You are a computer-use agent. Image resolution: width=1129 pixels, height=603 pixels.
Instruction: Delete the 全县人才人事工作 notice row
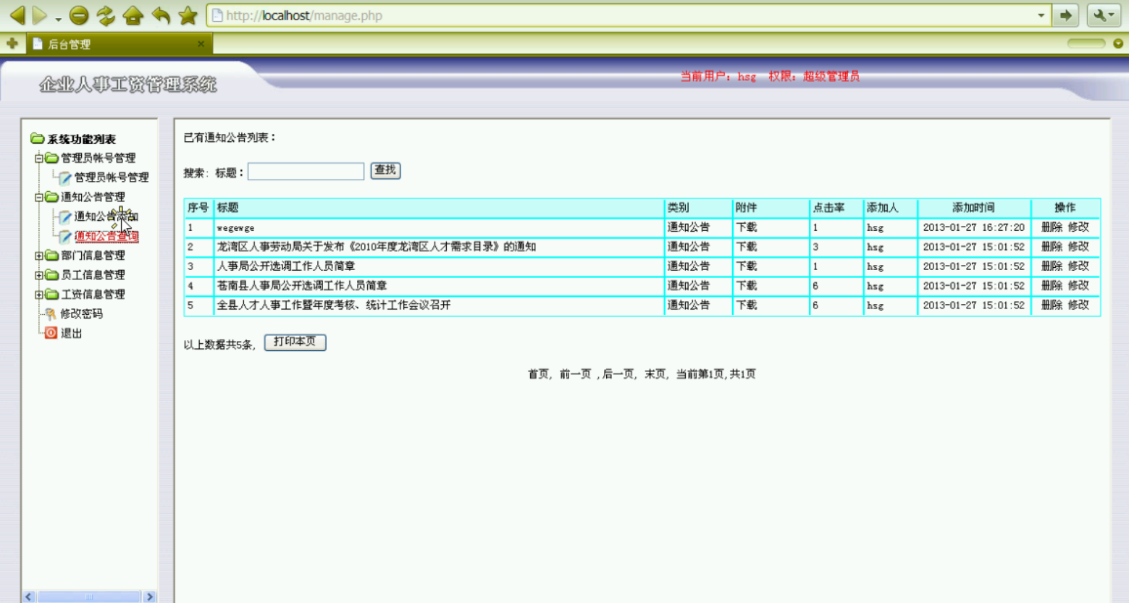pyautogui.click(x=1052, y=305)
